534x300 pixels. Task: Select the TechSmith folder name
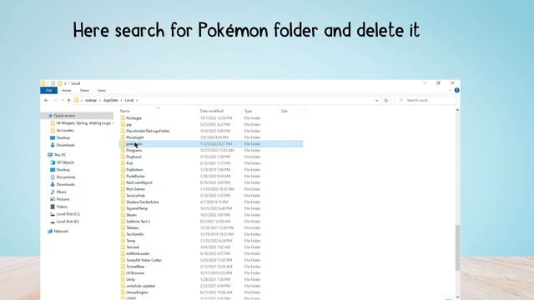[x=135, y=234]
